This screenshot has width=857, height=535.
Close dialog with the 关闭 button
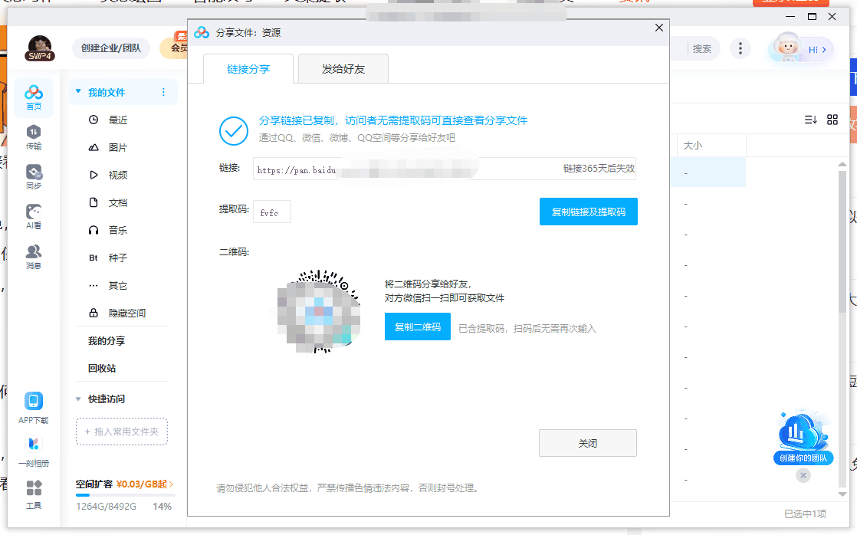(588, 442)
